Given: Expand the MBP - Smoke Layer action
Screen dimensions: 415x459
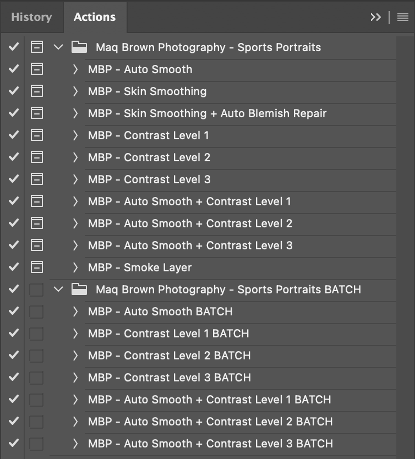Looking at the screenshot, I should tap(75, 267).
